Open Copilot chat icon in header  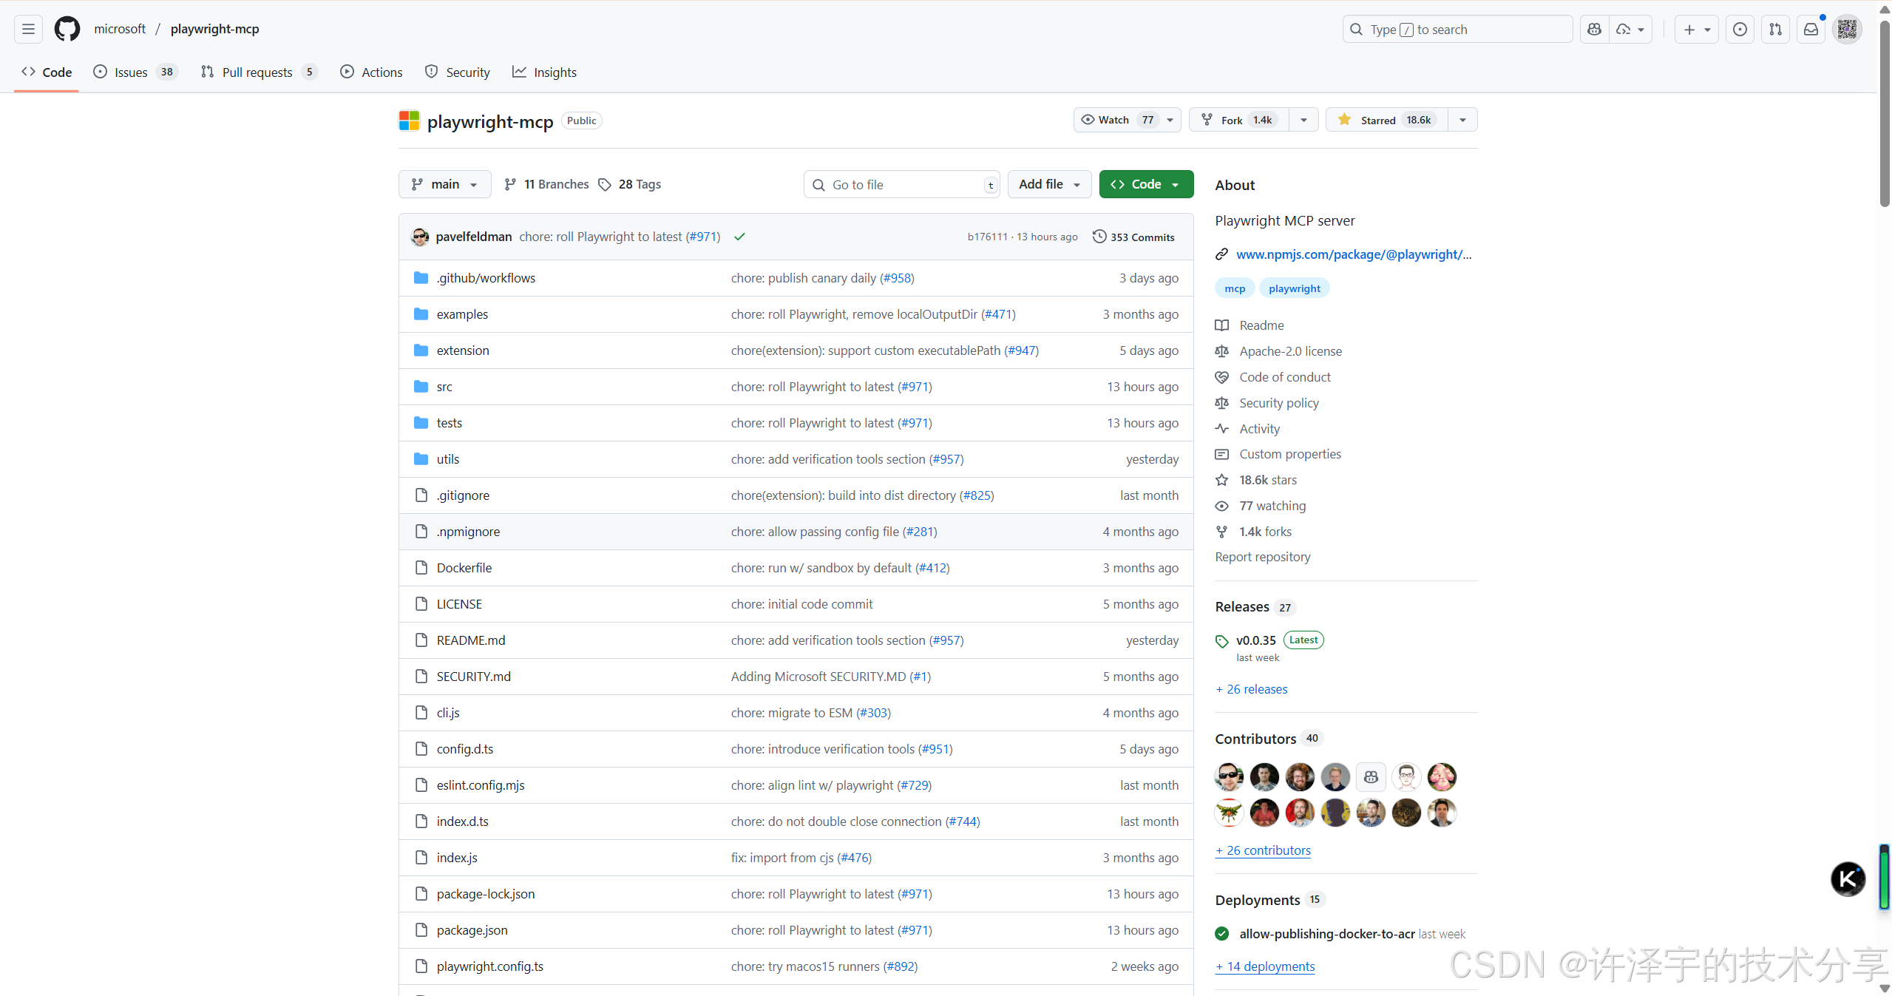[x=1595, y=29]
